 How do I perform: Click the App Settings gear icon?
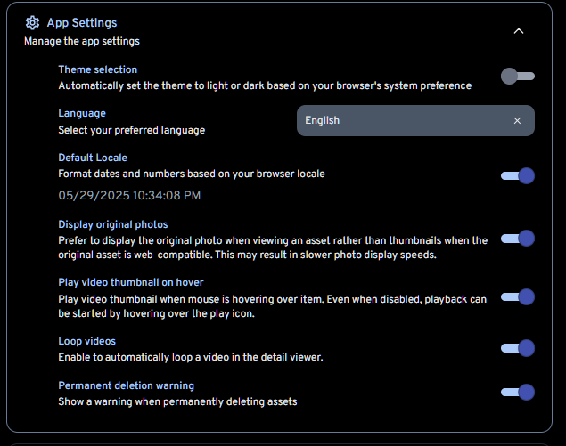pos(32,23)
